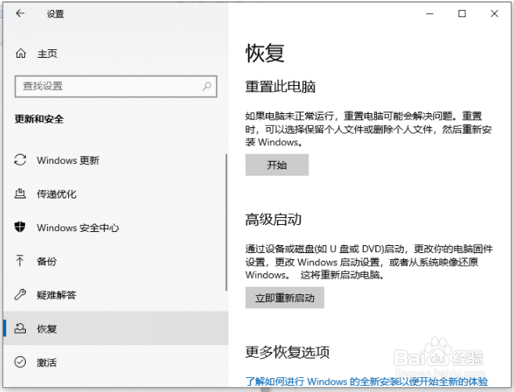This screenshot has width=514, height=392.
Task: Click the 更多恢复选项 heading
Action: pyautogui.click(x=287, y=352)
